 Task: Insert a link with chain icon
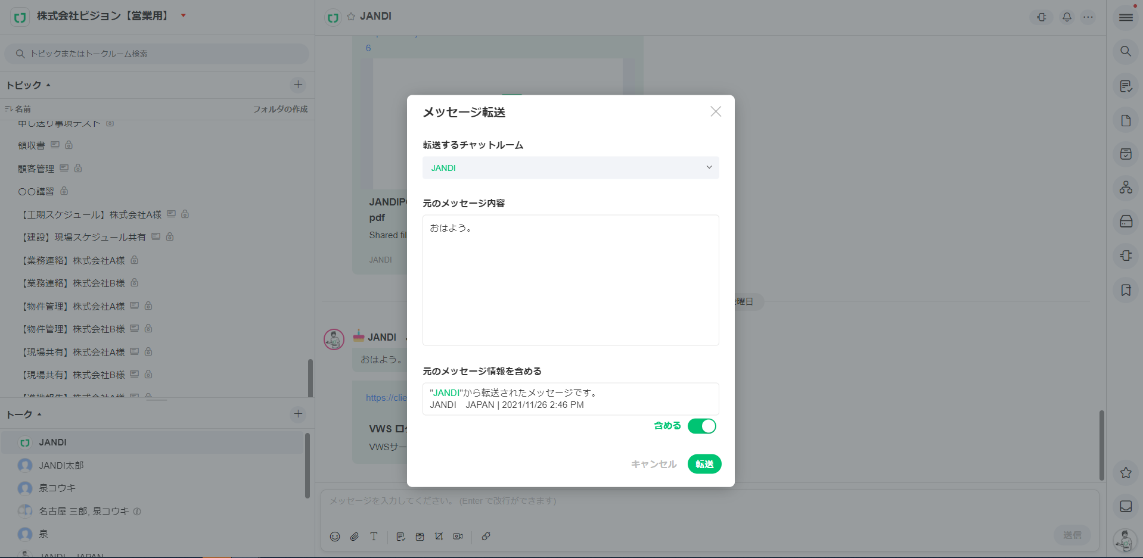pyautogui.click(x=486, y=537)
